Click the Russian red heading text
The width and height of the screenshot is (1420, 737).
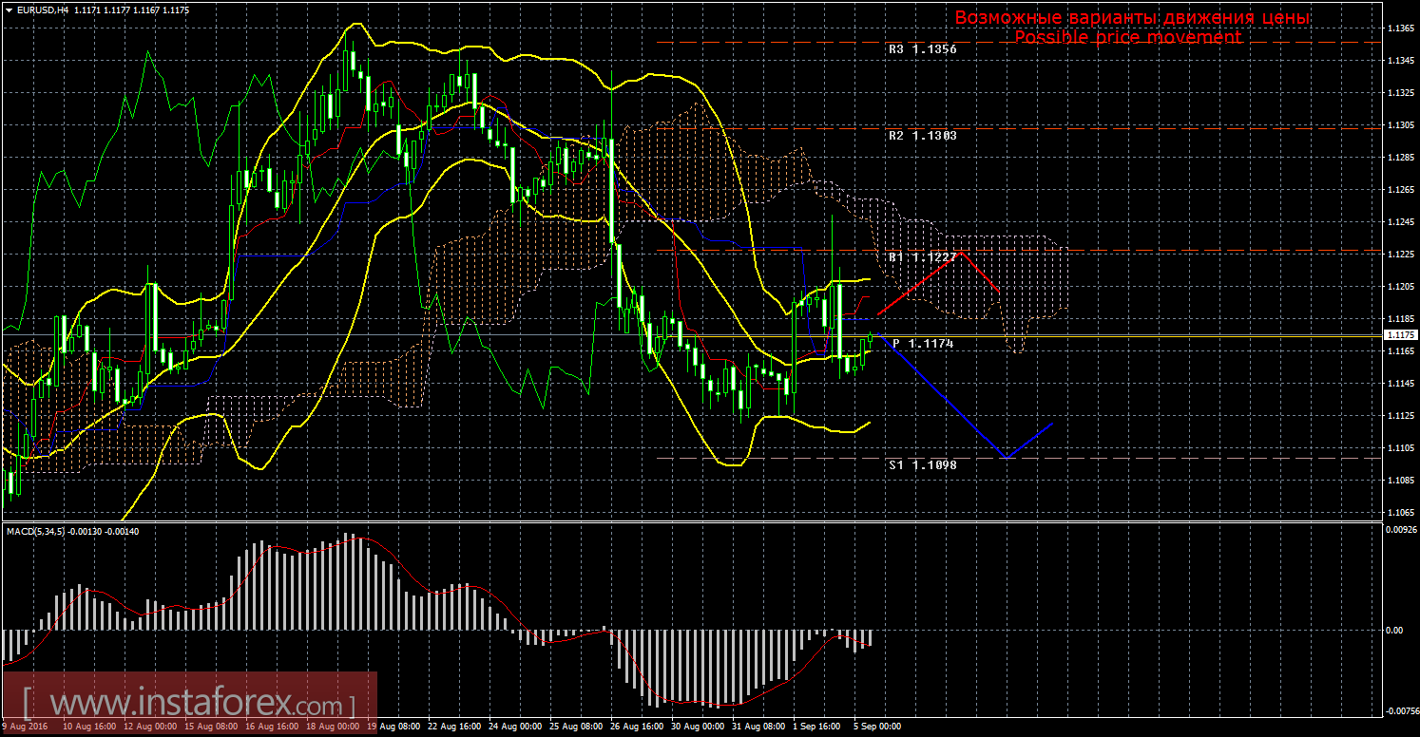click(x=1131, y=18)
